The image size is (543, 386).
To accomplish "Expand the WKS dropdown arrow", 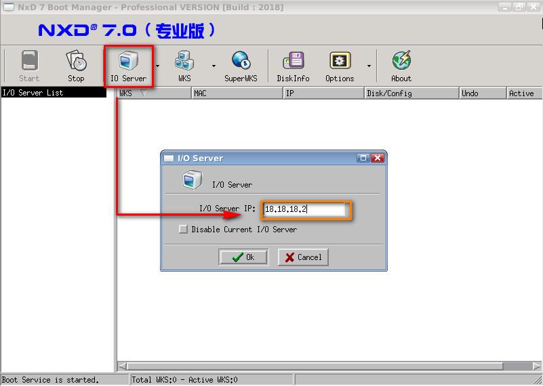I will [214, 66].
